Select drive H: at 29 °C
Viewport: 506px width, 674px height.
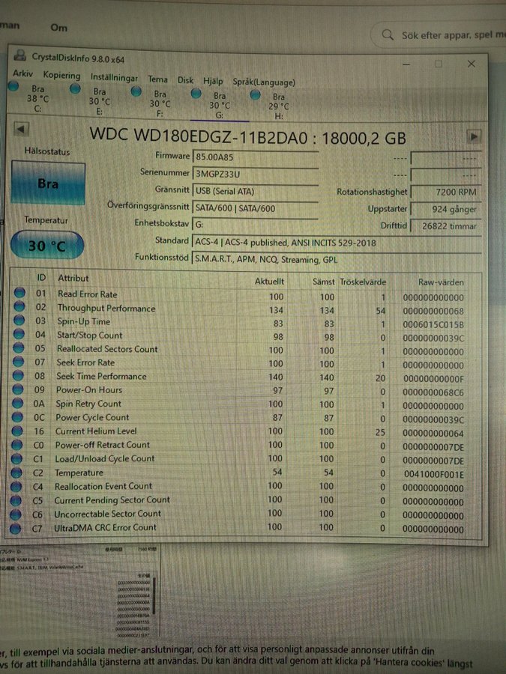point(273,106)
